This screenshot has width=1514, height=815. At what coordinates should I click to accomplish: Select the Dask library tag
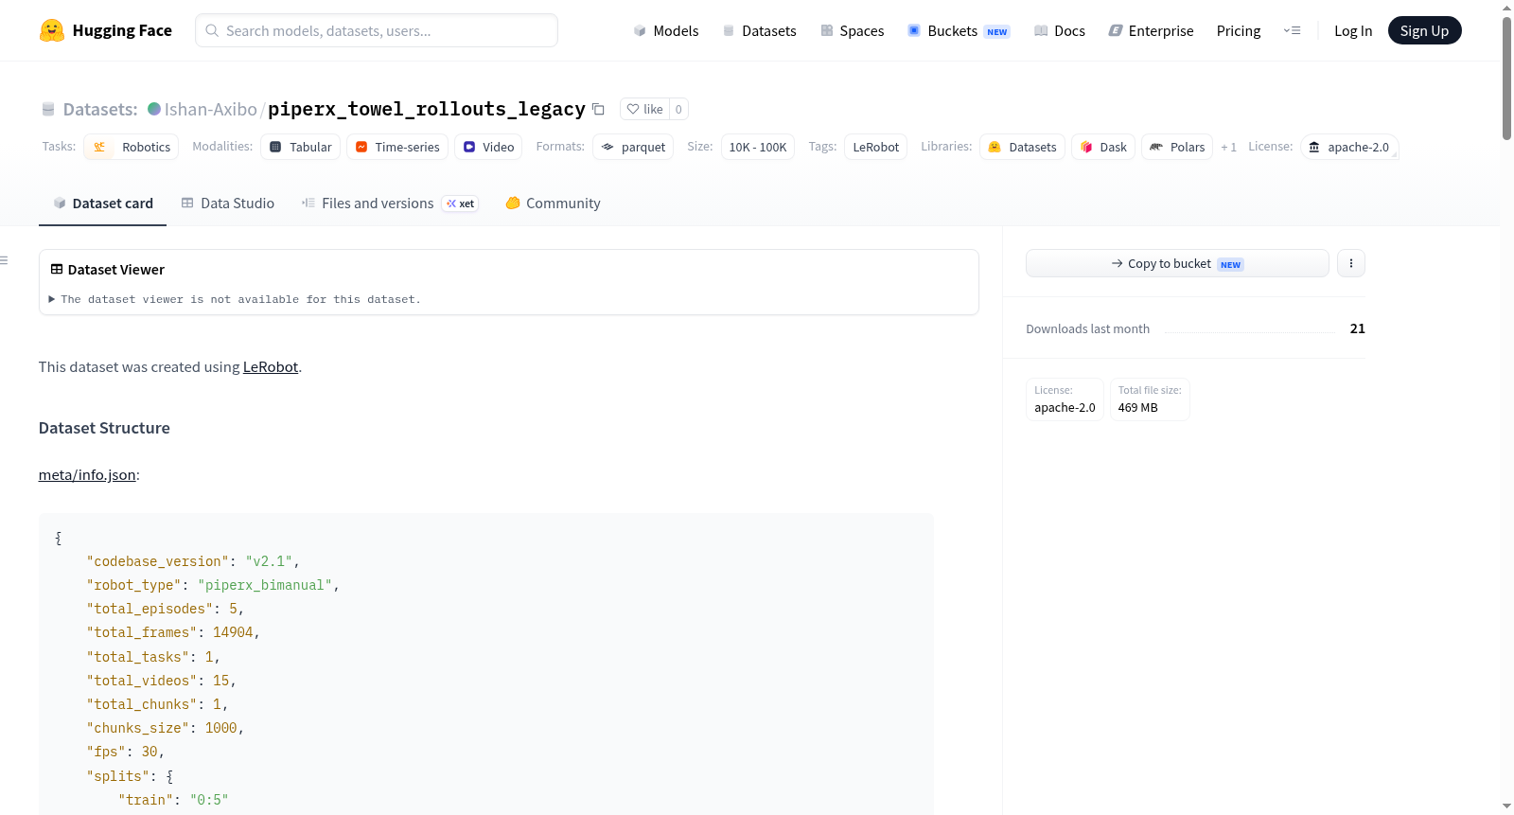pos(1103,147)
